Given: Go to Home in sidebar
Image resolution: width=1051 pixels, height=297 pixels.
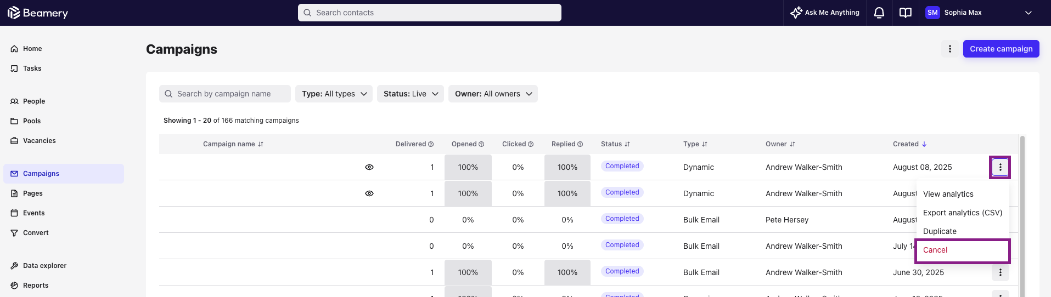Looking at the screenshot, I should tap(64, 49).
